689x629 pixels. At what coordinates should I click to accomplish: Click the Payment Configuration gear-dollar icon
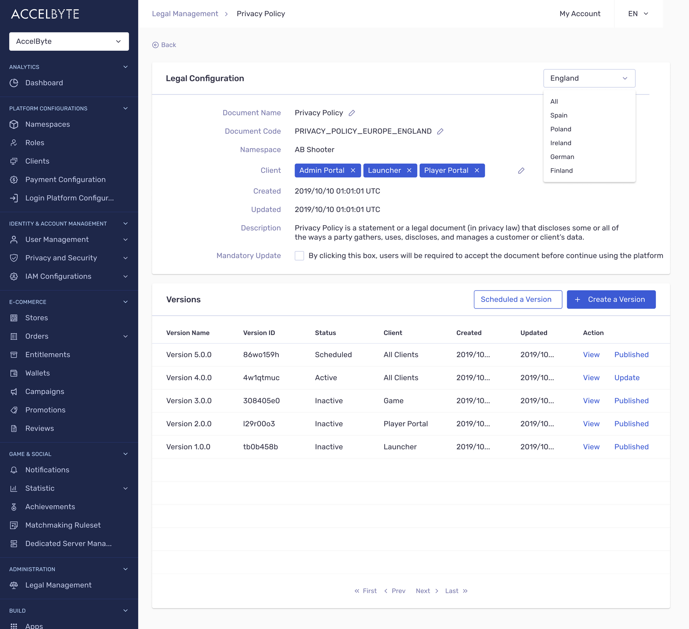[14, 179]
